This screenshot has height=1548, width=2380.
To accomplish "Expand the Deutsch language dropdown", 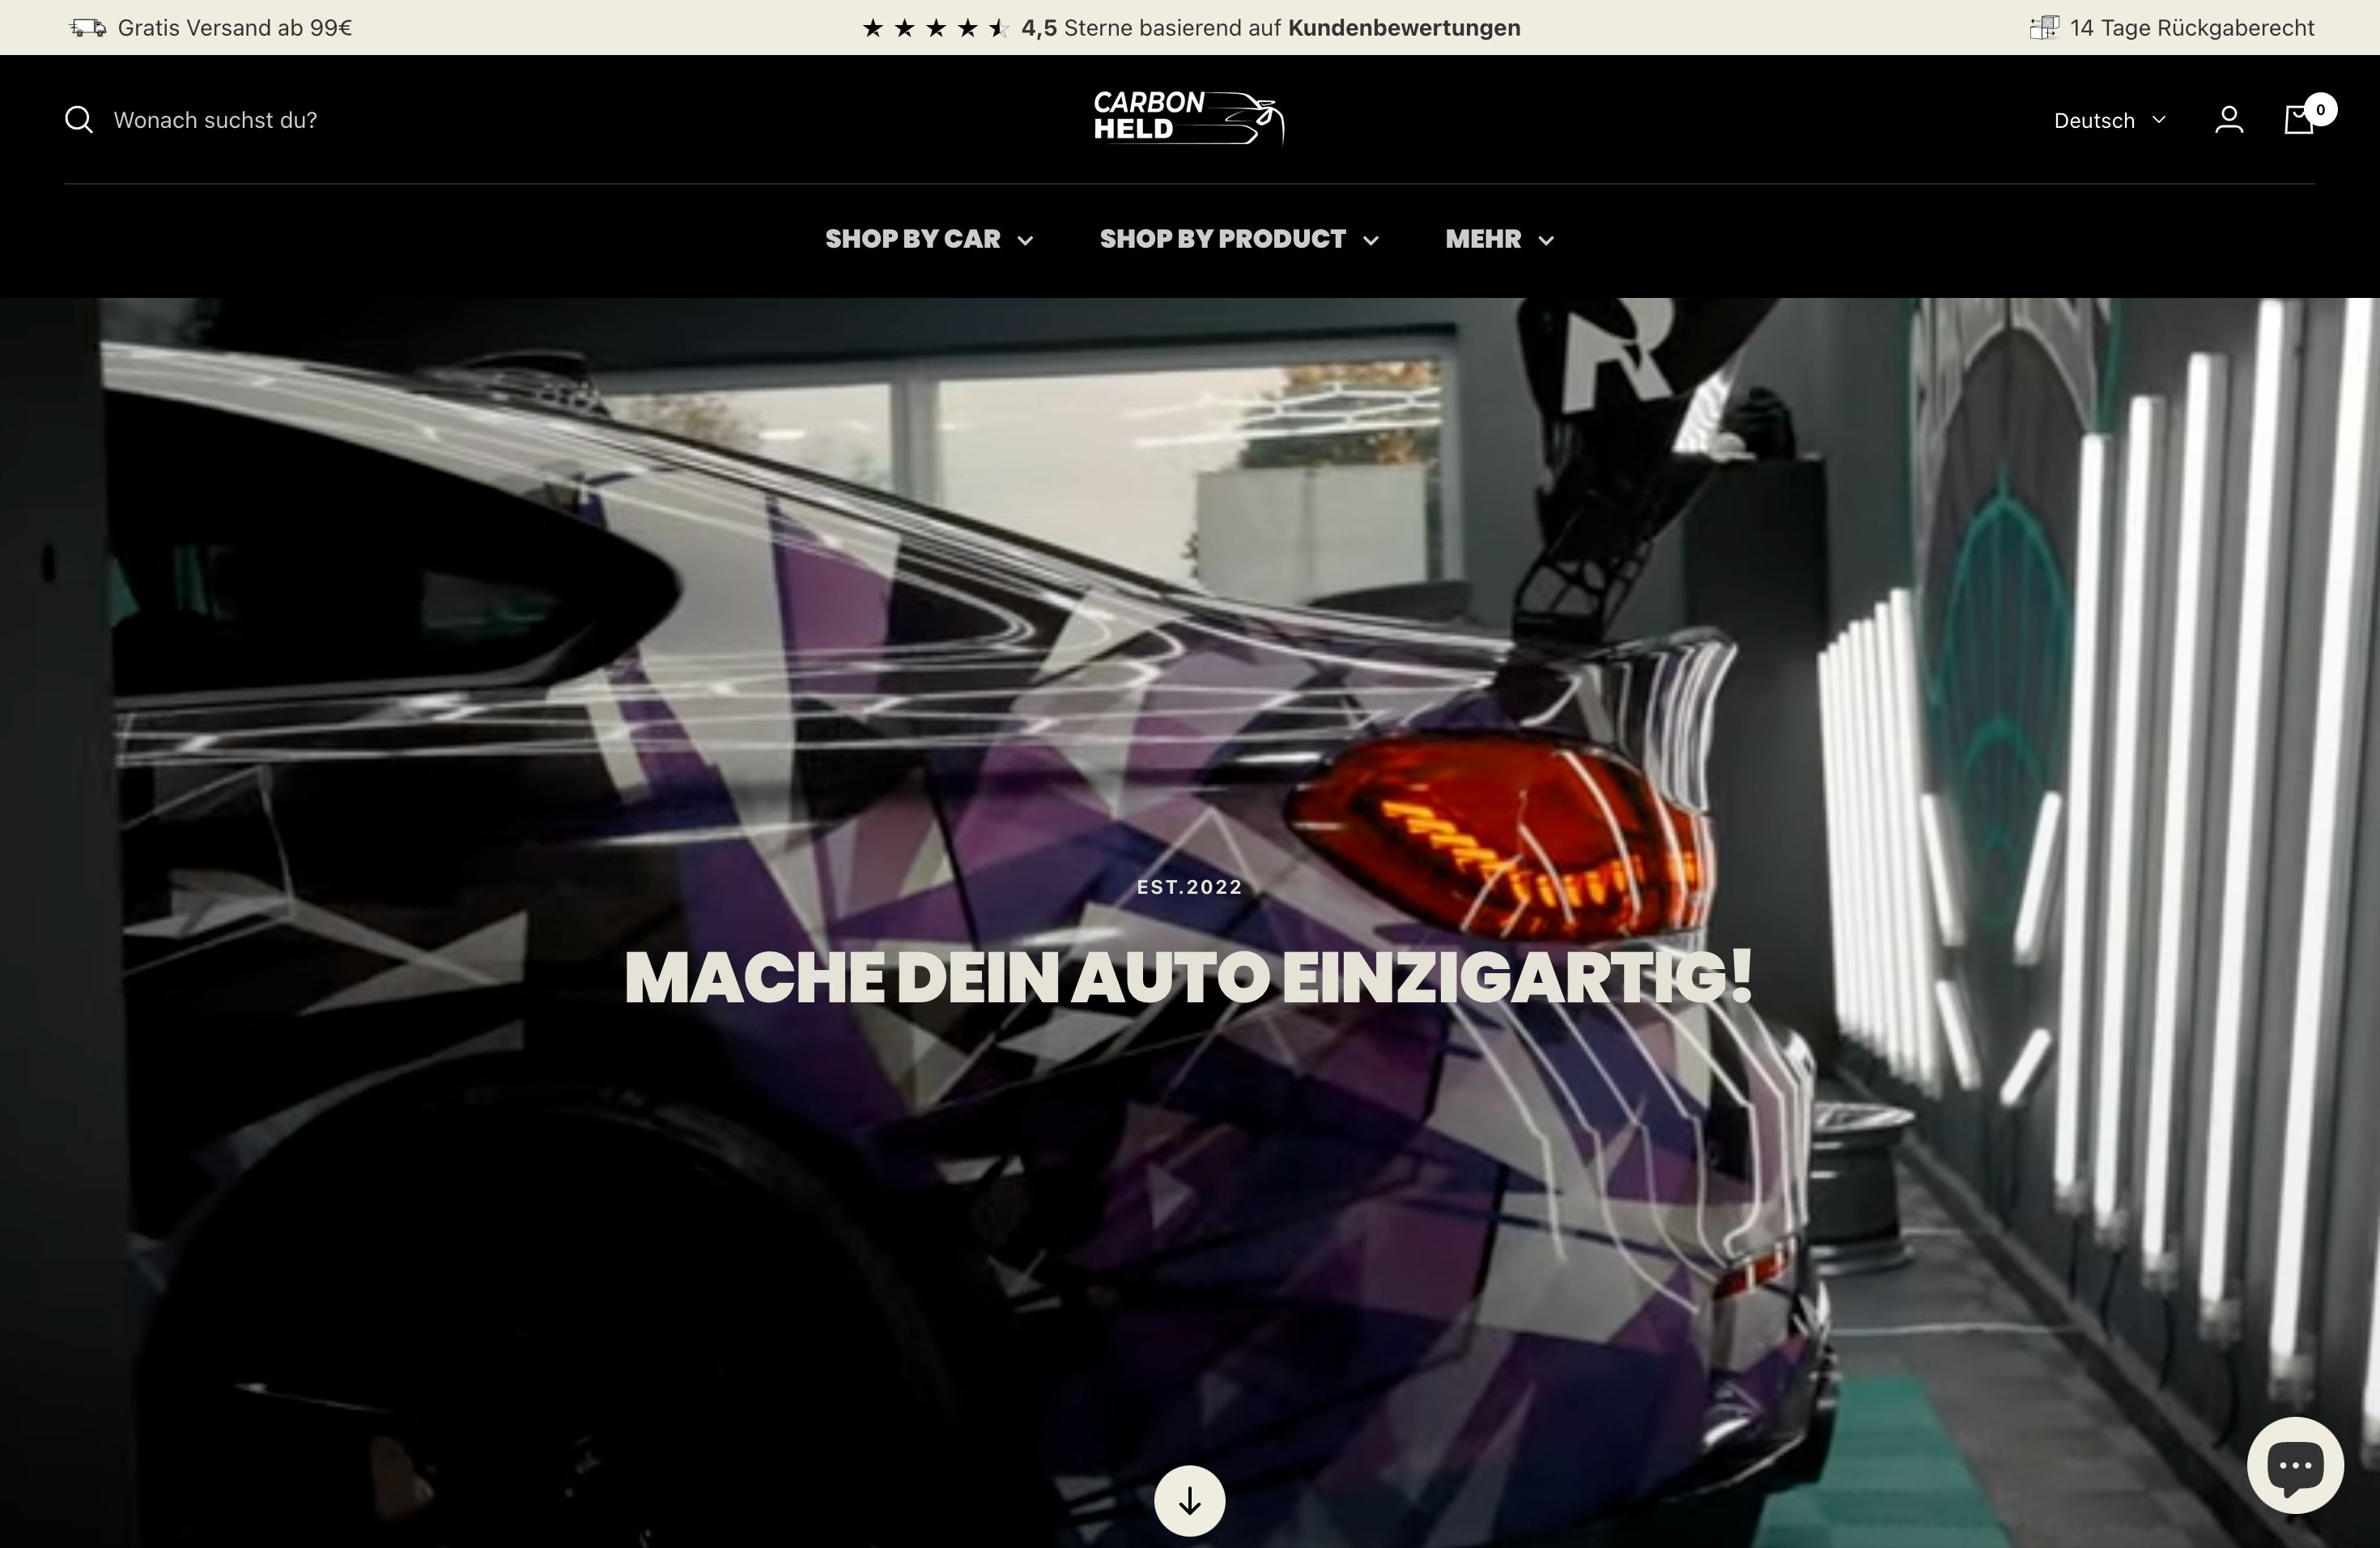I will click(x=2109, y=120).
